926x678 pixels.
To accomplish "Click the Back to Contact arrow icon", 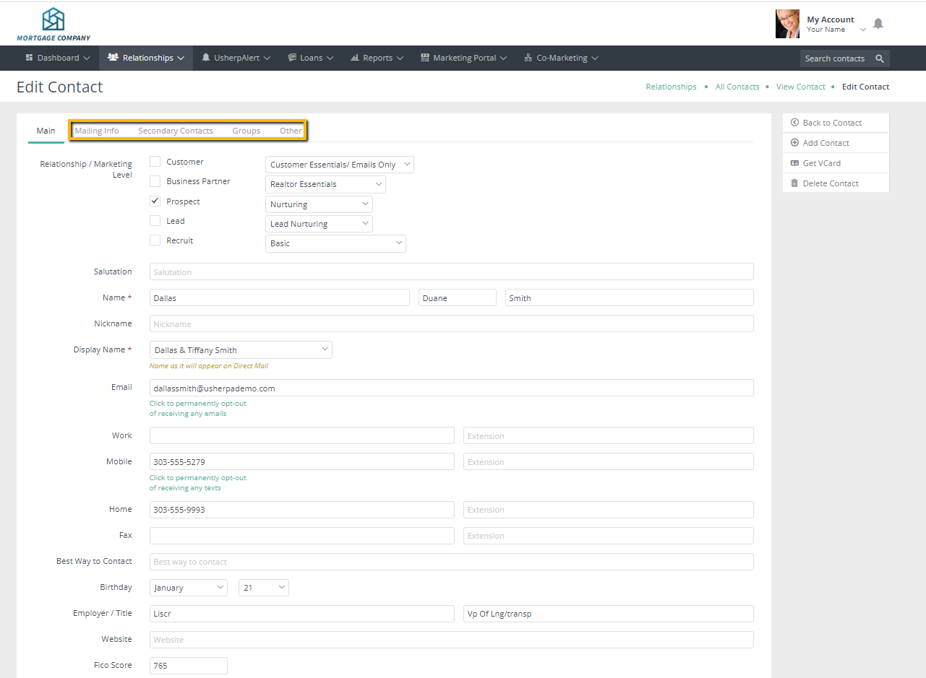I will click(x=794, y=123).
